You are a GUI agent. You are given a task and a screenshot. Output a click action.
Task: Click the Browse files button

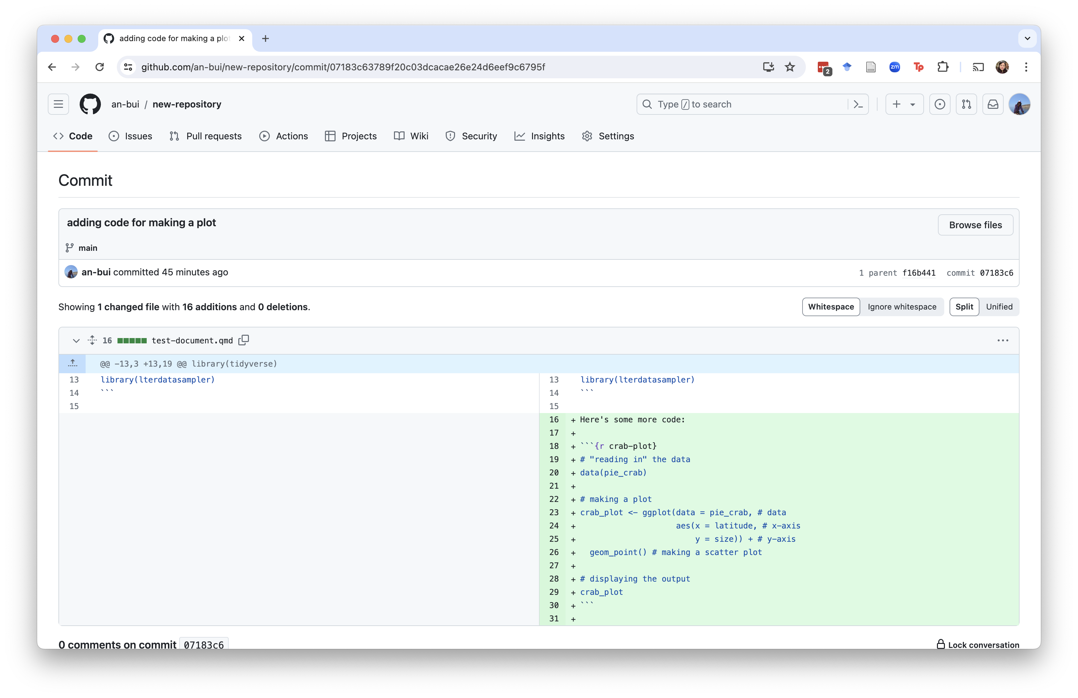click(975, 225)
